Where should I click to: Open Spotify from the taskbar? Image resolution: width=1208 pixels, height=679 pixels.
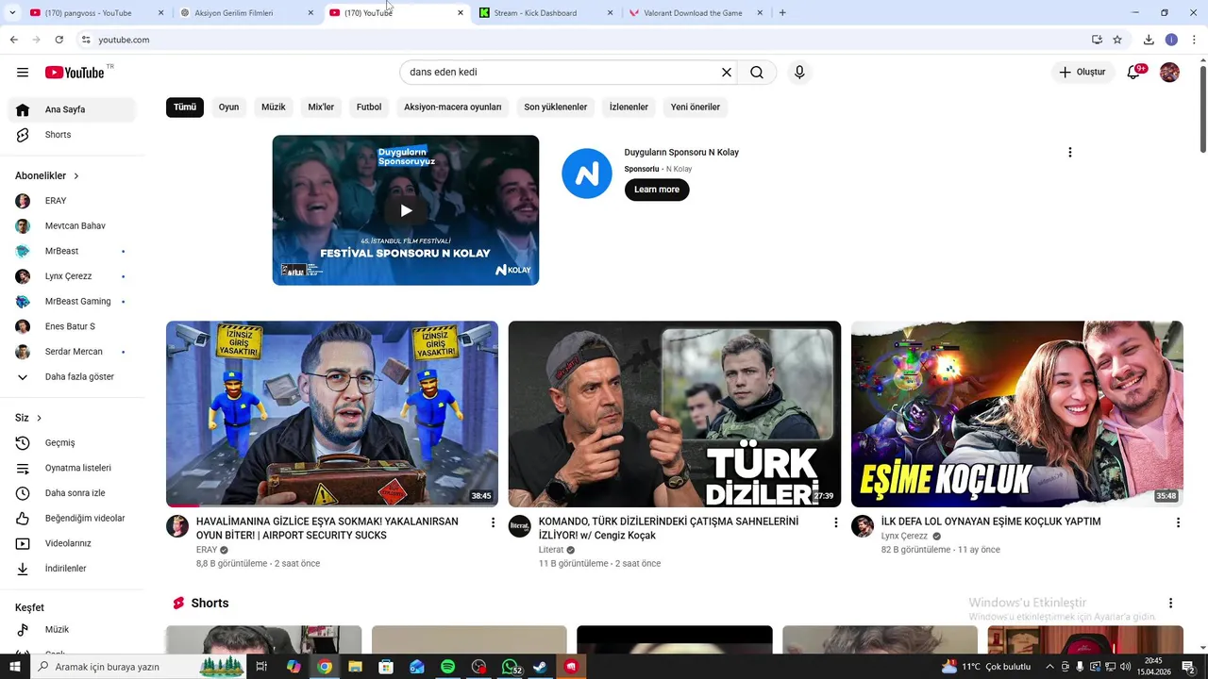447,667
